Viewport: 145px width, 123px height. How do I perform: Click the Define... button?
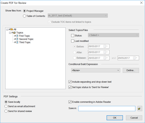click(x=131, y=70)
